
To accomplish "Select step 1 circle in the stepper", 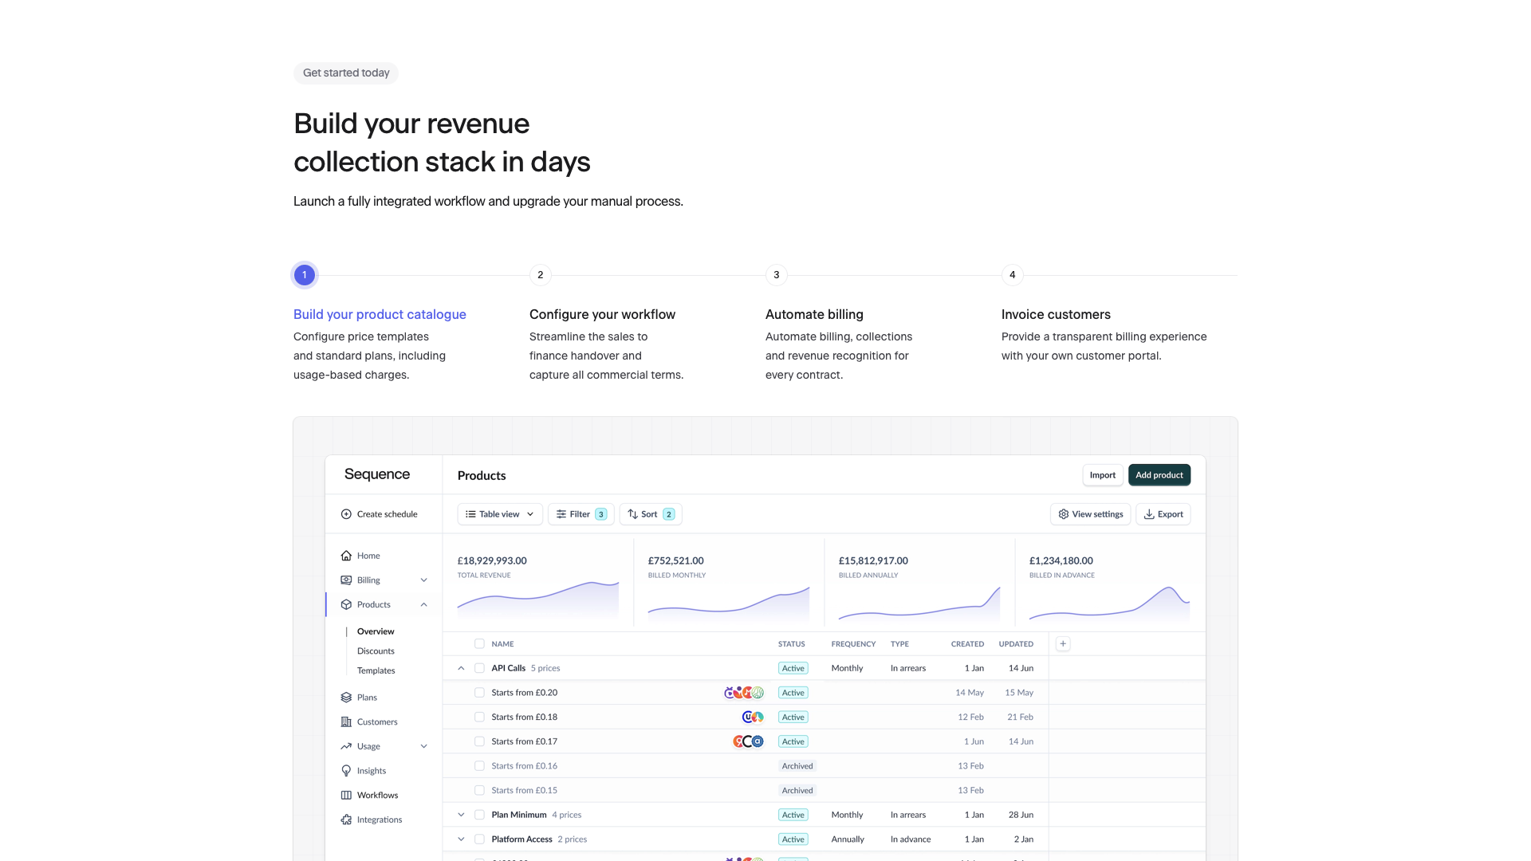I will pos(305,275).
